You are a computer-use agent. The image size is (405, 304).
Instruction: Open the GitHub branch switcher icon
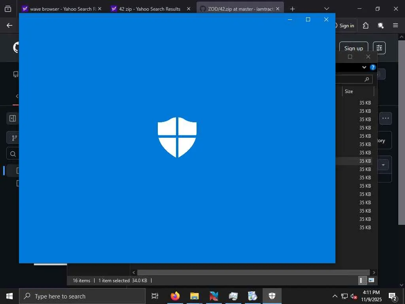(x=15, y=138)
